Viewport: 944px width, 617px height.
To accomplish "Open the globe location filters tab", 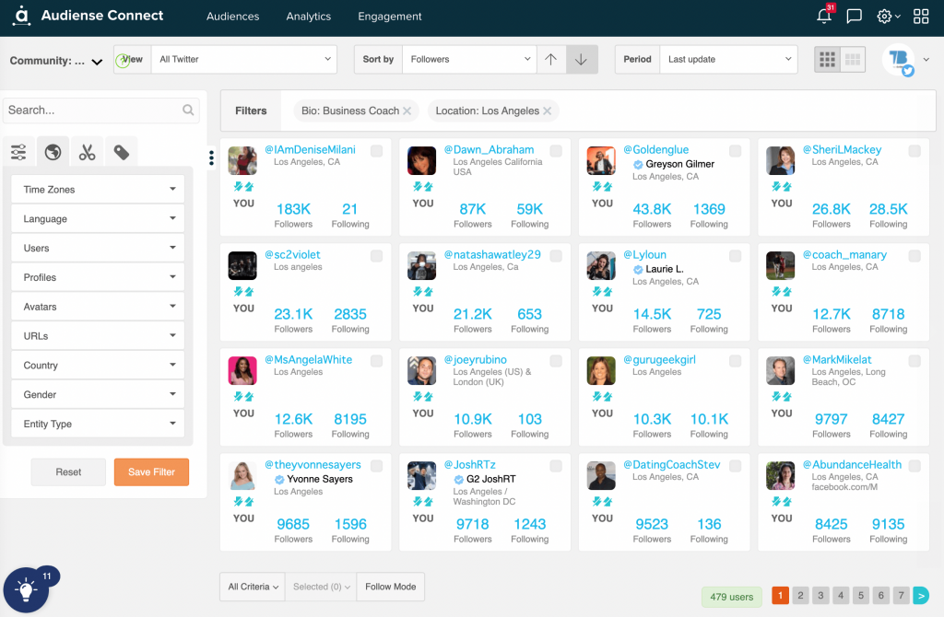I will pos(53,151).
